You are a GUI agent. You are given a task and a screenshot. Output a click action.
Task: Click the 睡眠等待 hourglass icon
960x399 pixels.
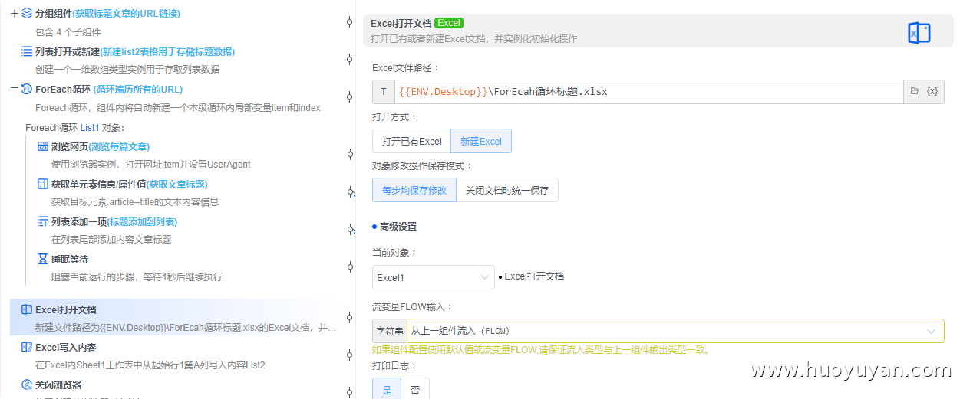click(x=43, y=259)
